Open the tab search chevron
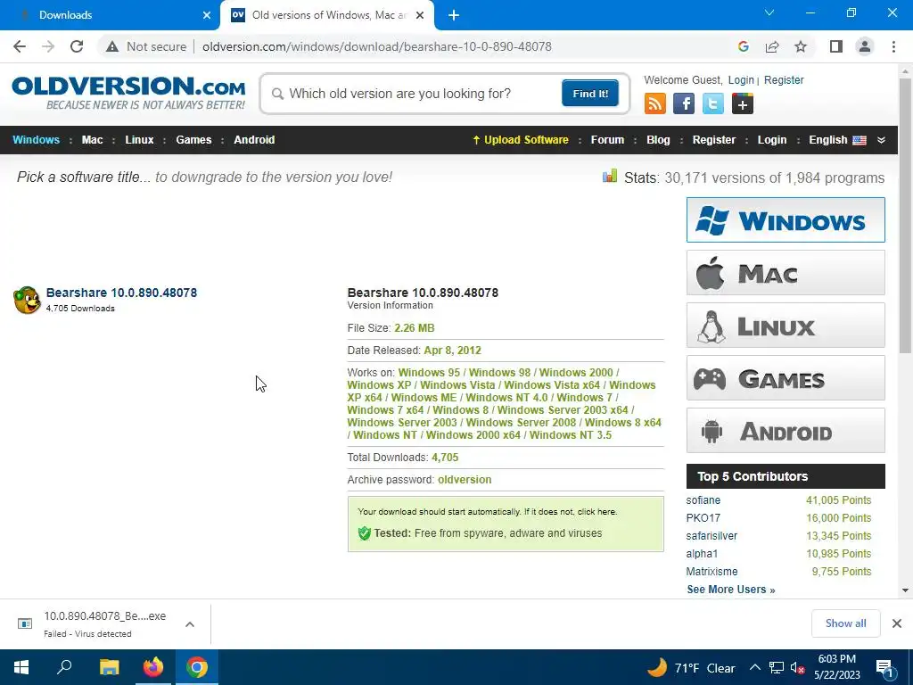Viewport: 913px width, 685px height. (x=769, y=12)
